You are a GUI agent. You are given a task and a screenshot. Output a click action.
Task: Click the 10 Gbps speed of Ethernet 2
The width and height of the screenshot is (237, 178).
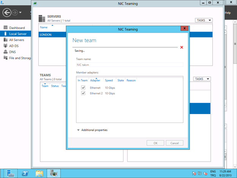pyautogui.click(x=110, y=94)
